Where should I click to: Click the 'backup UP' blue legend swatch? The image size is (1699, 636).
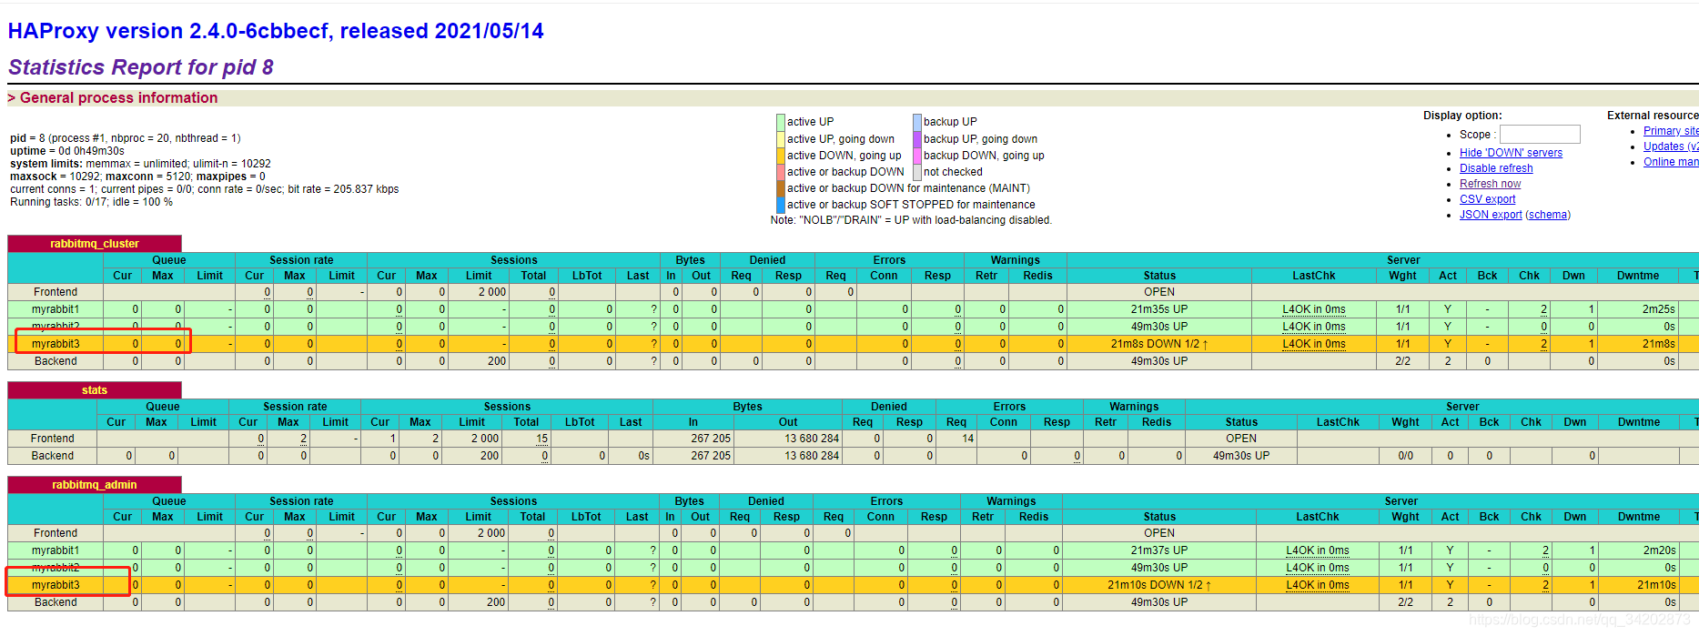(917, 122)
